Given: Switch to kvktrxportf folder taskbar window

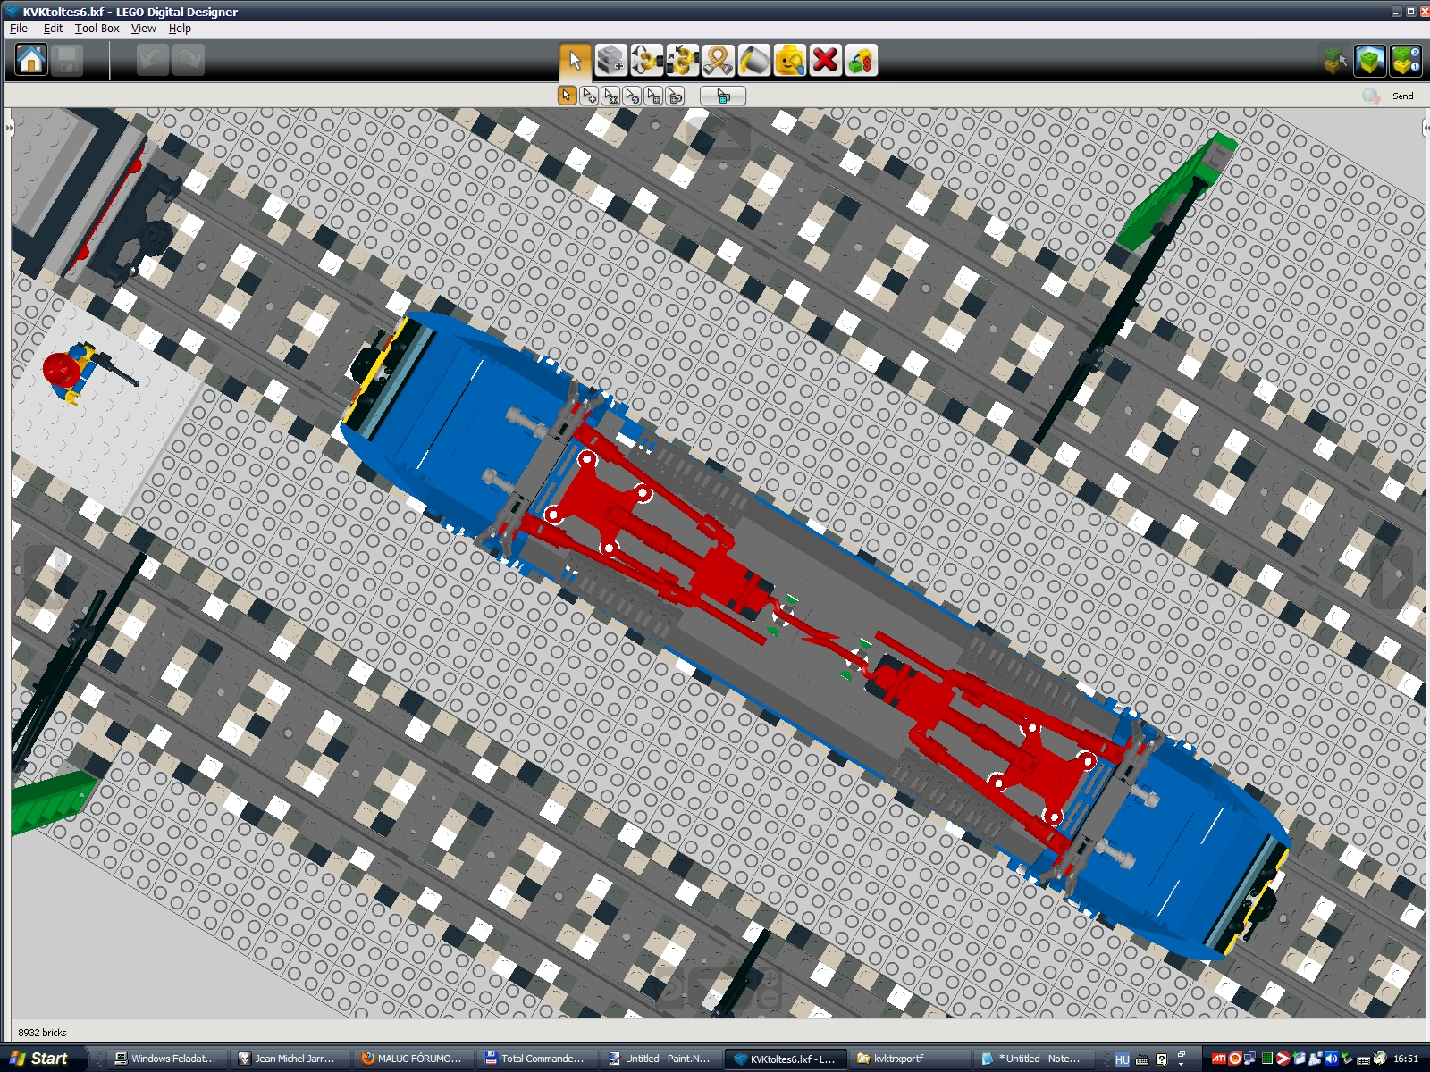Looking at the screenshot, I should click(x=907, y=1059).
